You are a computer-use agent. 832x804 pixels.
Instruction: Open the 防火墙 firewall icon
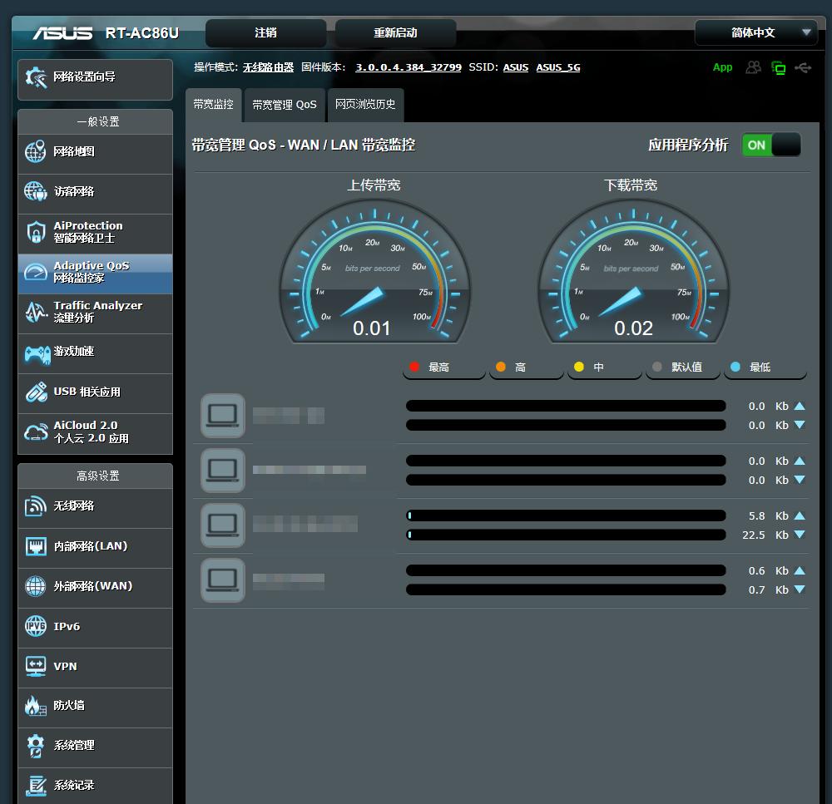click(35, 706)
